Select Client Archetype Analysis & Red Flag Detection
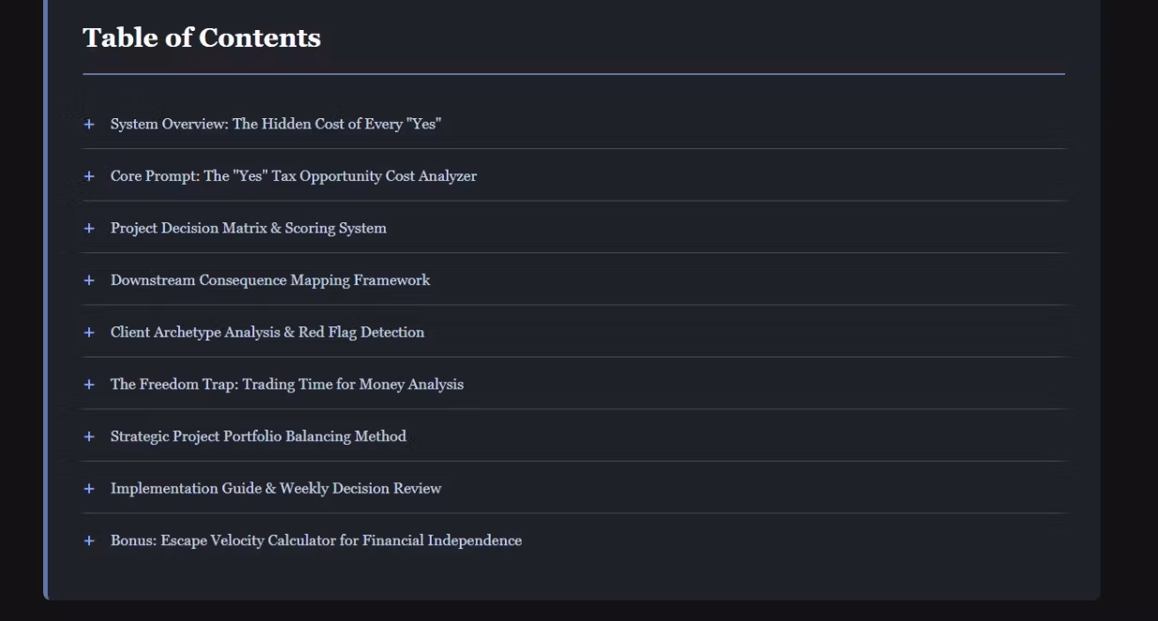The image size is (1158, 621). 267,332
